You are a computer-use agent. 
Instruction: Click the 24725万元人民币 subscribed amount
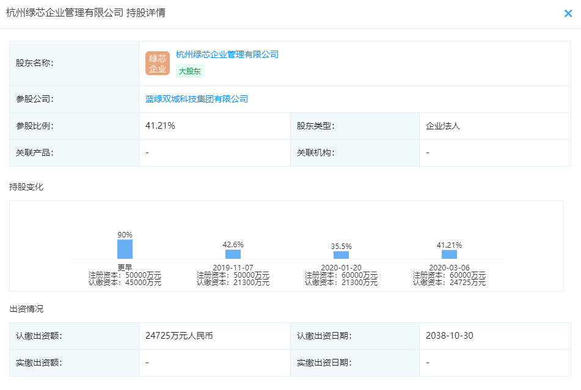click(180, 336)
